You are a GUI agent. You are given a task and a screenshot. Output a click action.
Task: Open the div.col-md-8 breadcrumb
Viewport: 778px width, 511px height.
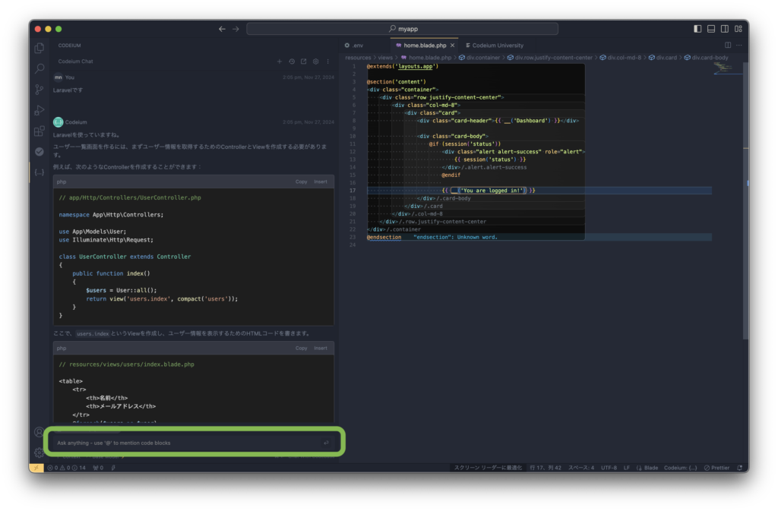click(620, 58)
